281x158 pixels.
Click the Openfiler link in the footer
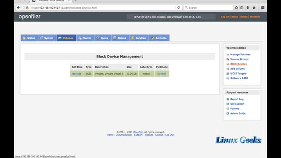138,132
